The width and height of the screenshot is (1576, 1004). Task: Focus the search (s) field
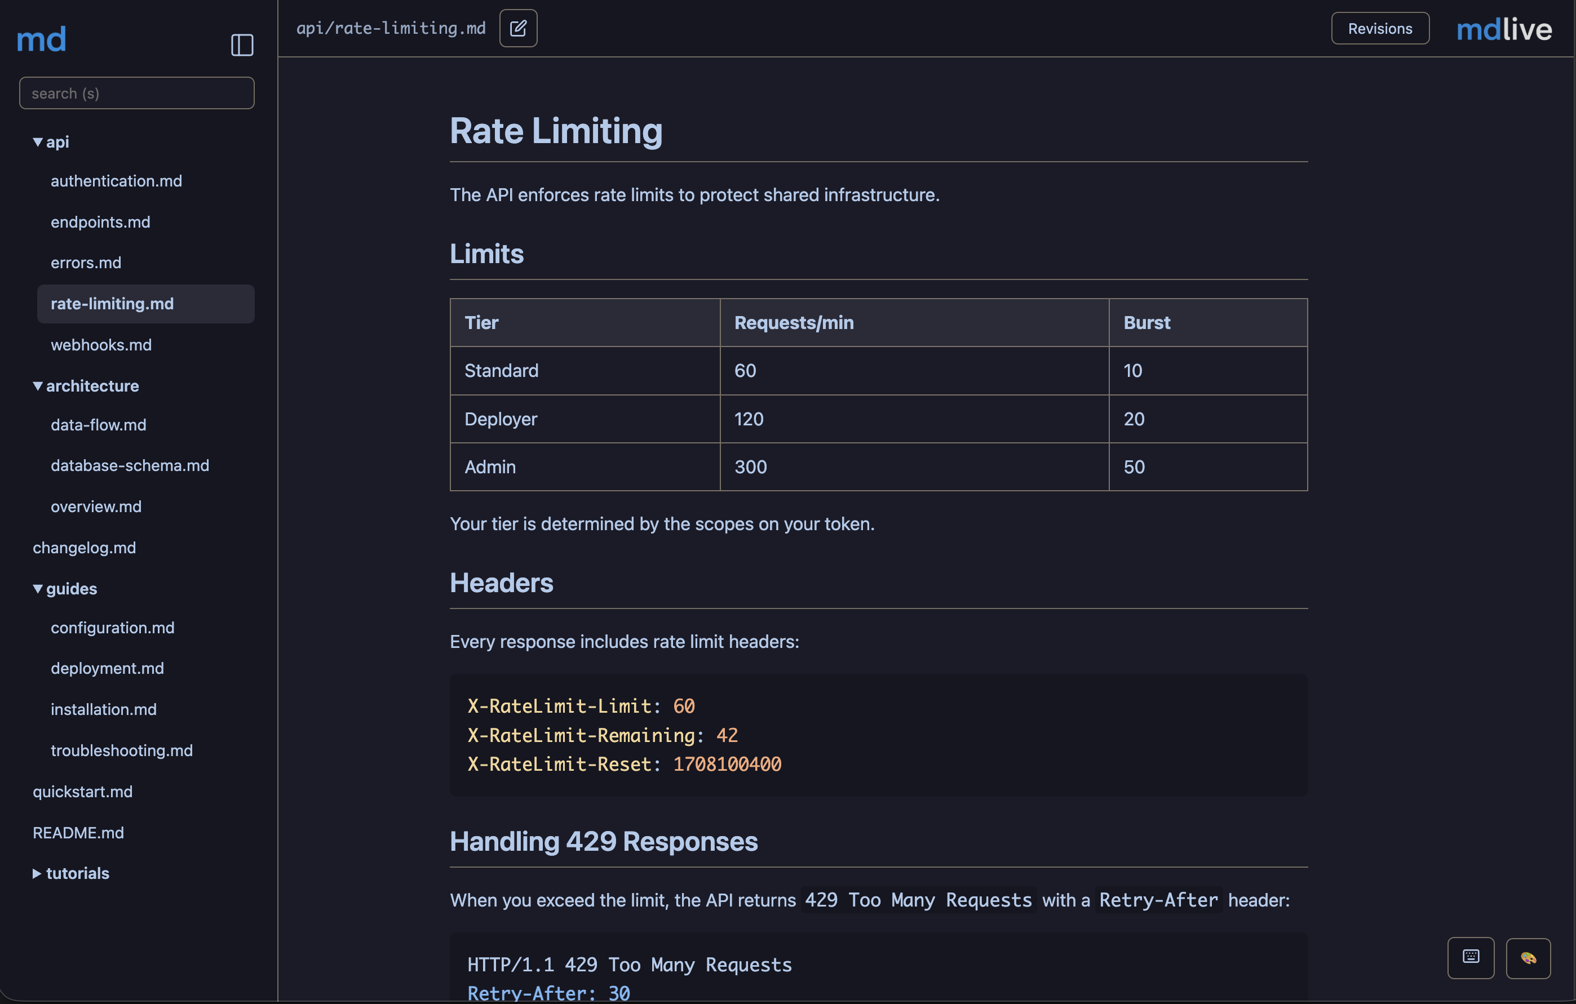137,93
